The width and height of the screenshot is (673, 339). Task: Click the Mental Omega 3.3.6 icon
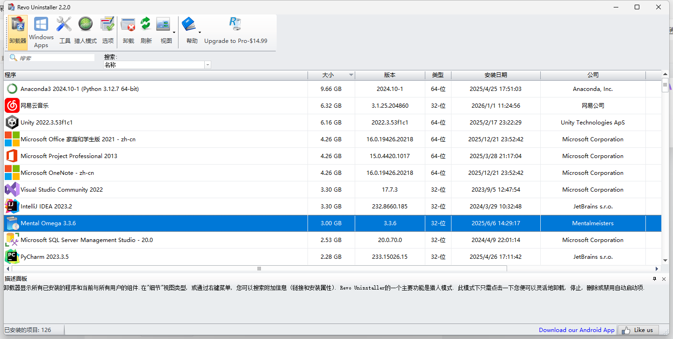(x=12, y=223)
